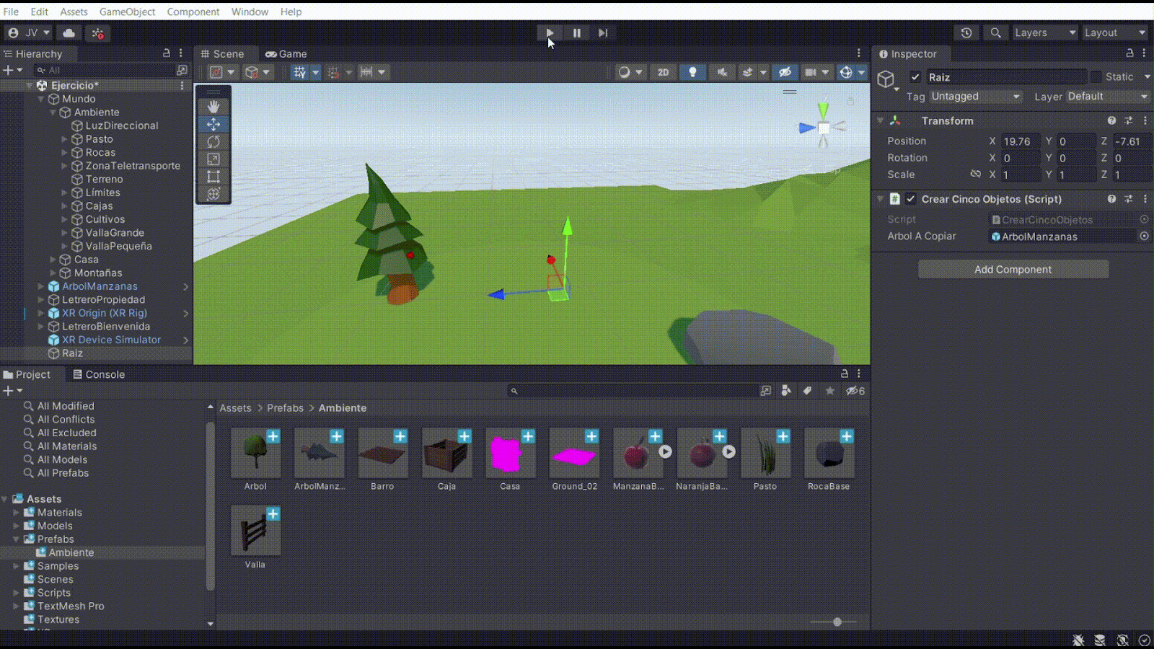
Task: Open the Layout dropdown
Action: (x=1114, y=32)
